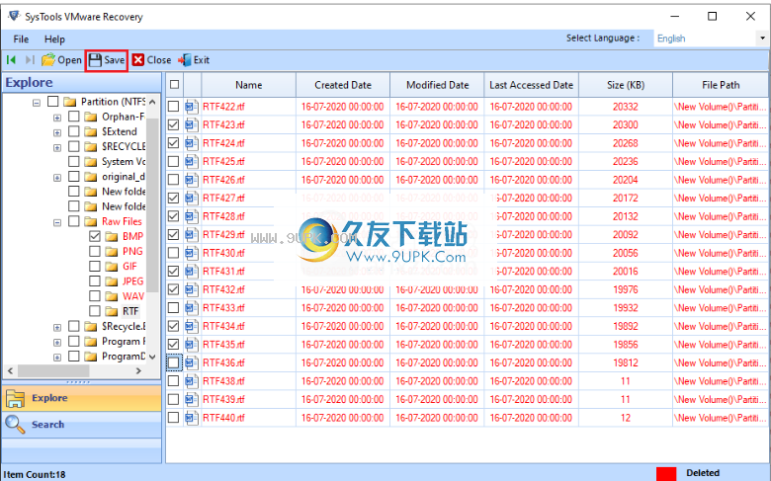
Task: Expand the $Extend tree node
Action: (x=57, y=132)
